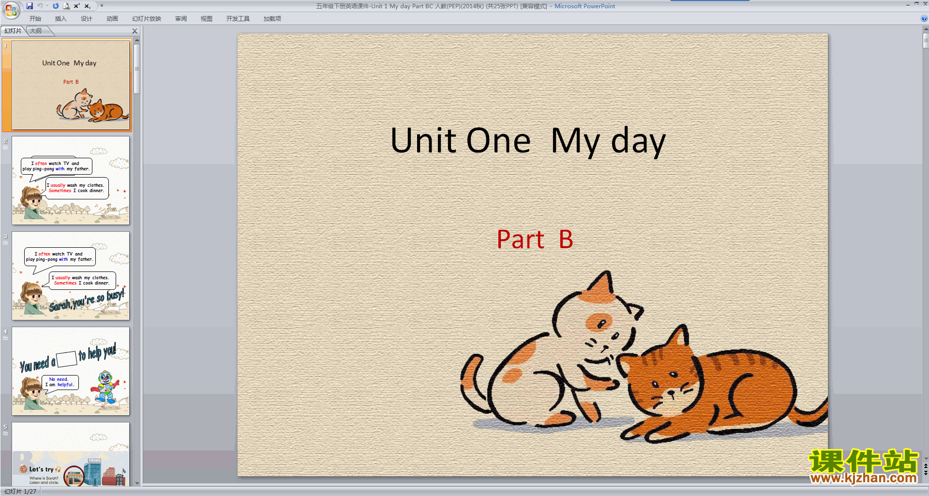Open the 加载项 ribbon tab
The height and width of the screenshot is (496, 929).
click(272, 19)
